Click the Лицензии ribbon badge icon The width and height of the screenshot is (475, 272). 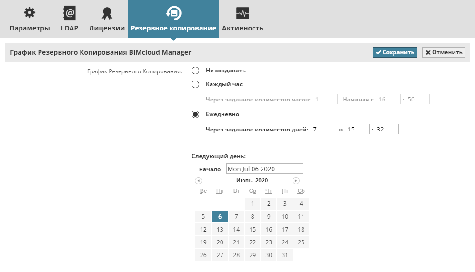pos(107,13)
